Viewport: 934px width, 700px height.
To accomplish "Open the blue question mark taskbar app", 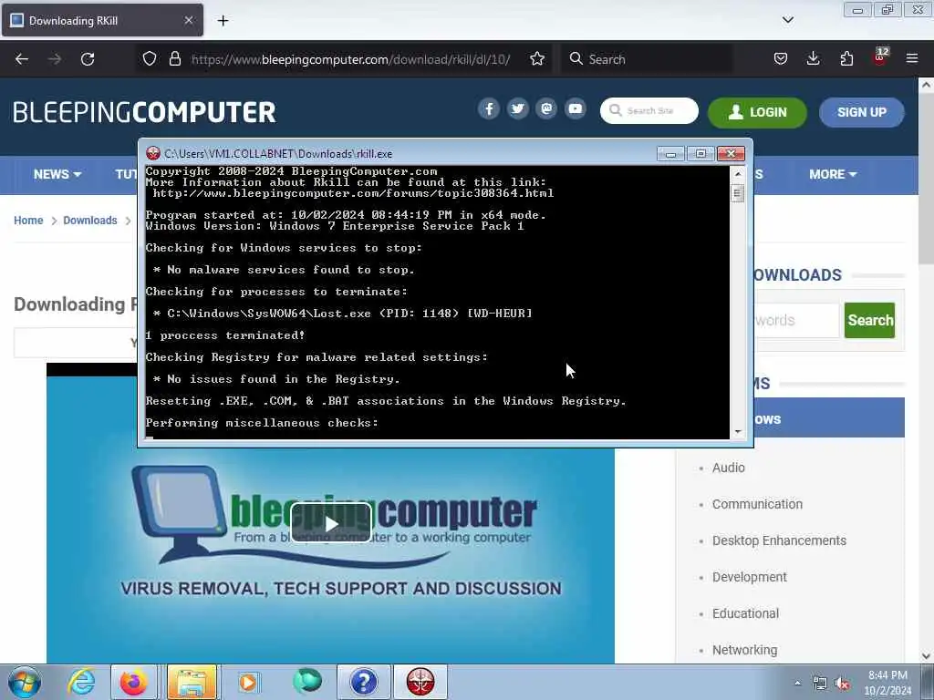I will coord(363,682).
